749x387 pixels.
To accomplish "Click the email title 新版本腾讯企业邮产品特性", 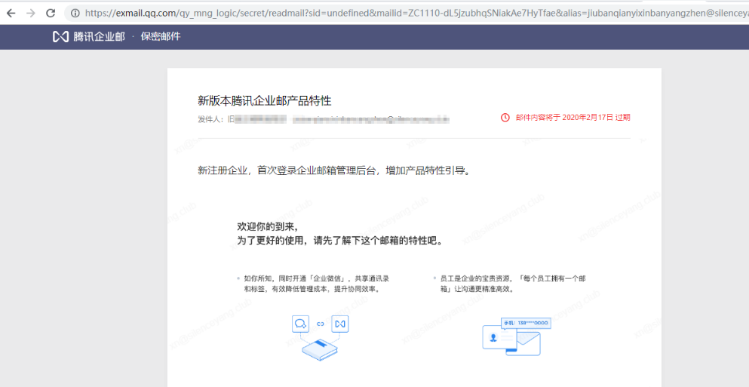I will 264,100.
